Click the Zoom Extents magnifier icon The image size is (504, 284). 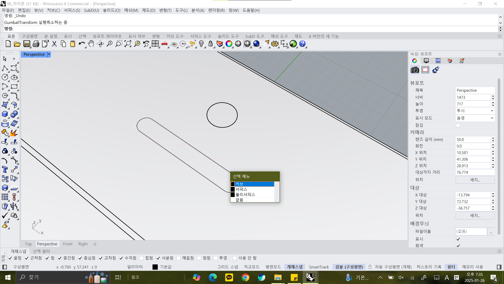pos(128,44)
